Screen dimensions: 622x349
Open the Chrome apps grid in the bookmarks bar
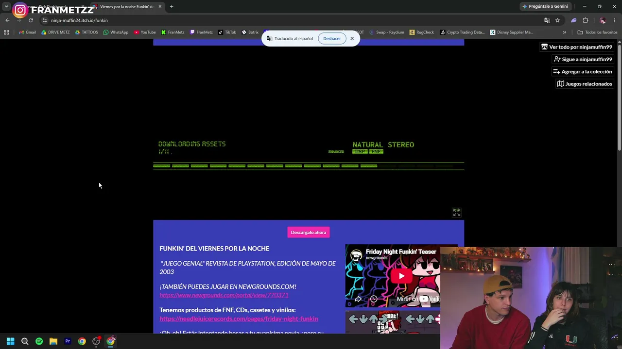click(x=6, y=32)
